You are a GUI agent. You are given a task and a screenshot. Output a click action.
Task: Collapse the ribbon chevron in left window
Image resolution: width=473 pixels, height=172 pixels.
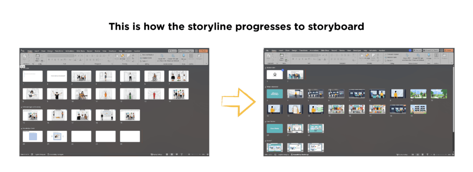[206, 64]
